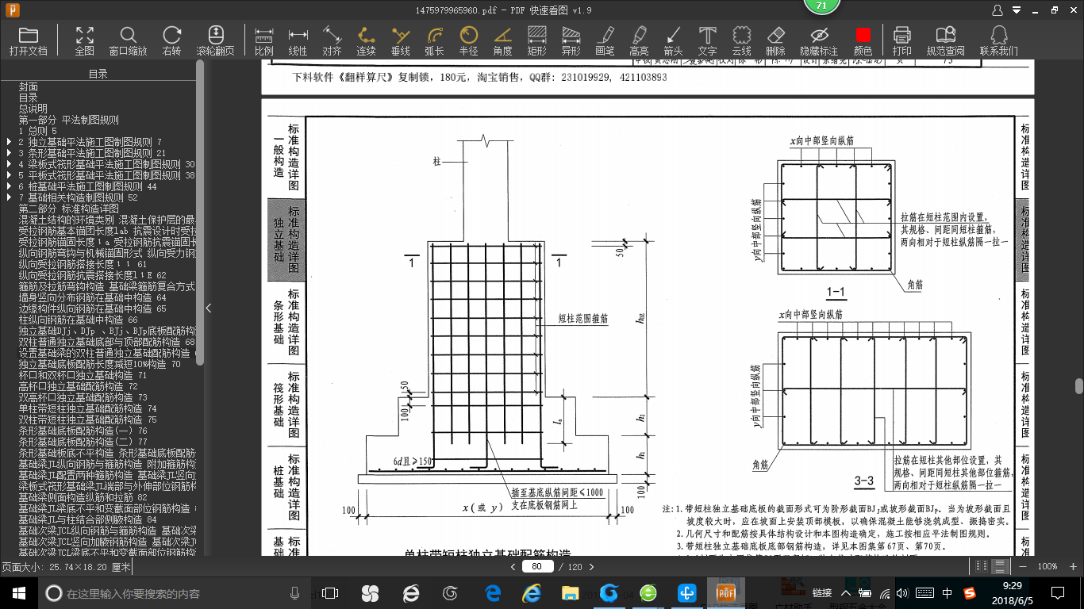
Task: Open the Windows notification center
Action: [1057, 592]
